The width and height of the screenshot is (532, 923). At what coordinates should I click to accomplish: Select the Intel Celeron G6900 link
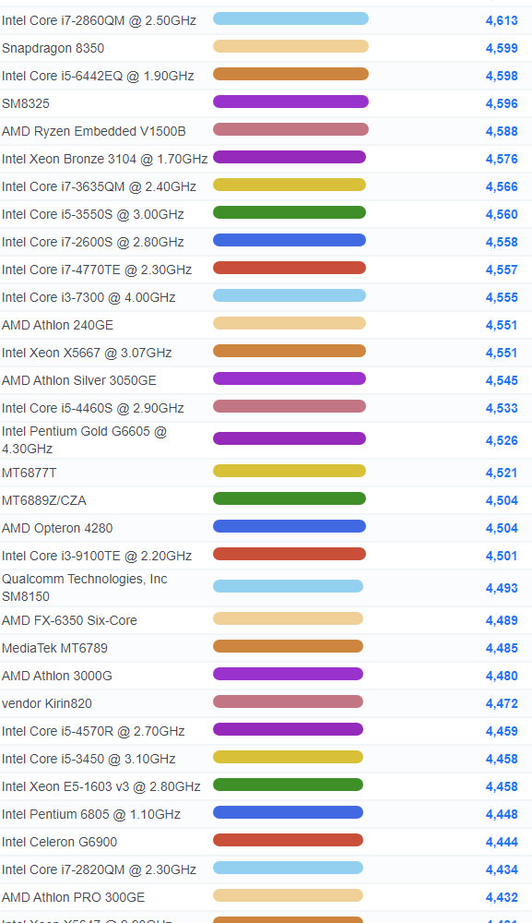59,842
